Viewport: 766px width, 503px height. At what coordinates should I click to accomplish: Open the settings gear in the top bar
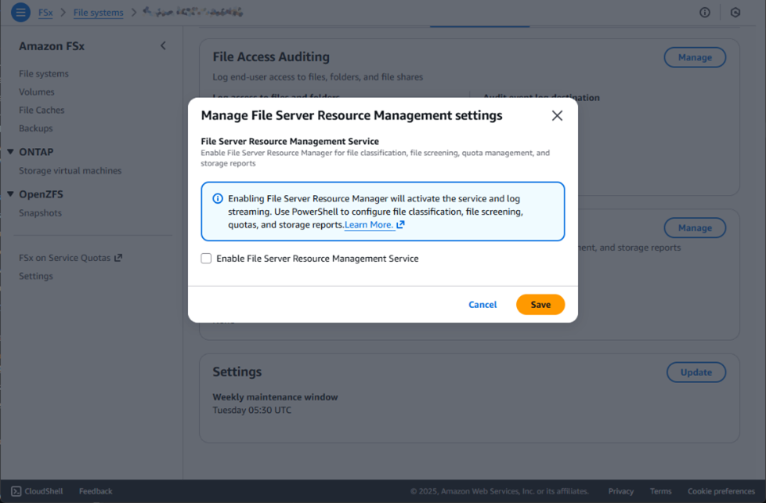(735, 12)
